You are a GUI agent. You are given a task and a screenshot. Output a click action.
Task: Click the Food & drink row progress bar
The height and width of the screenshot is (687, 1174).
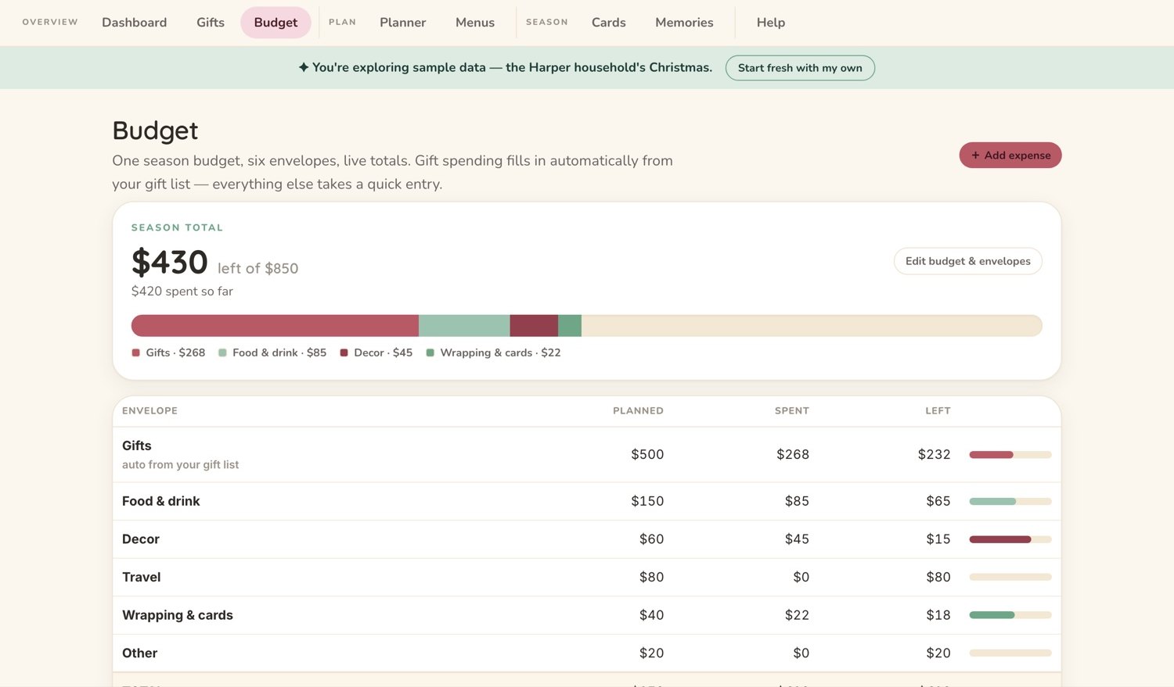(1010, 502)
